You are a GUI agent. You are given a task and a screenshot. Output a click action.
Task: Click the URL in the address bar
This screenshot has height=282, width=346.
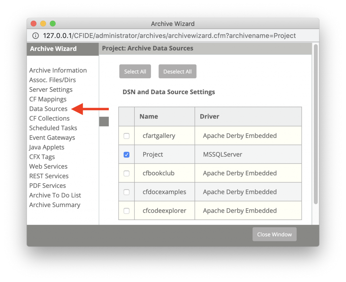point(169,36)
